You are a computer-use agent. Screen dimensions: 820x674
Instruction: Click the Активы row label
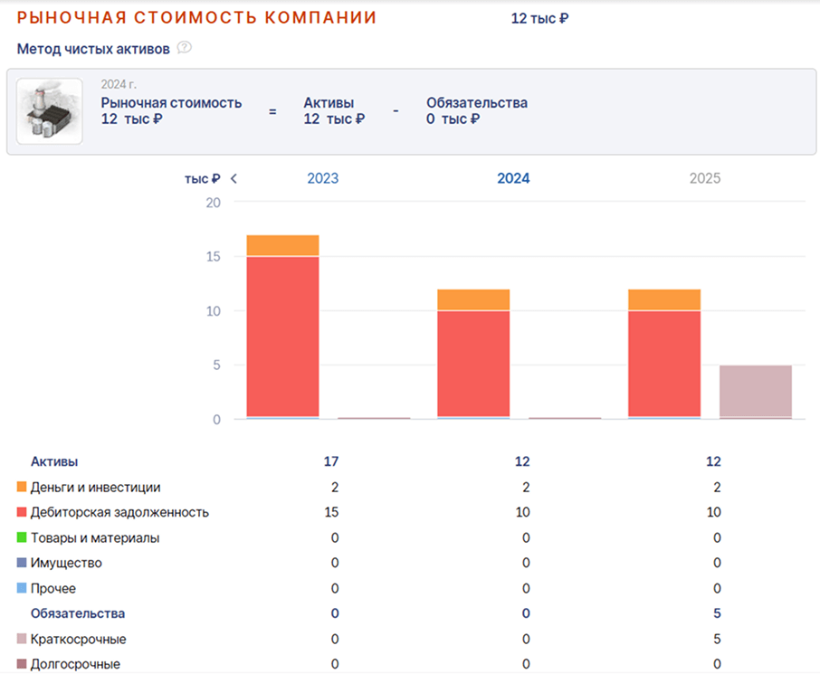tap(54, 461)
